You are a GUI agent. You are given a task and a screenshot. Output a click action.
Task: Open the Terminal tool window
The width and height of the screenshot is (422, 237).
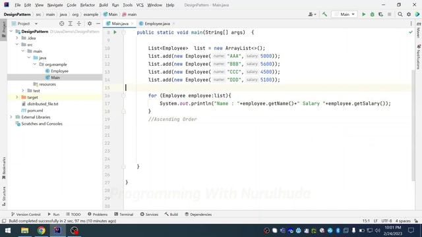(x=123, y=215)
